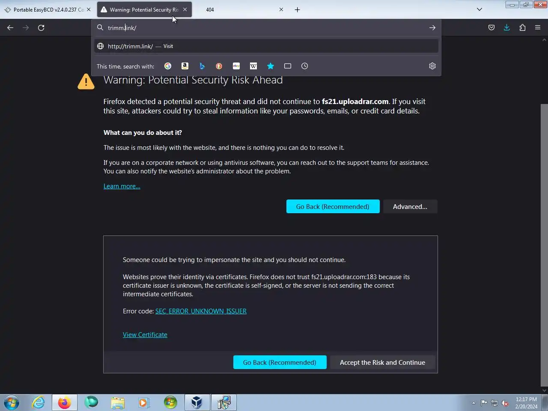List all tabs dropdown
548x411 pixels.
click(x=479, y=9)
